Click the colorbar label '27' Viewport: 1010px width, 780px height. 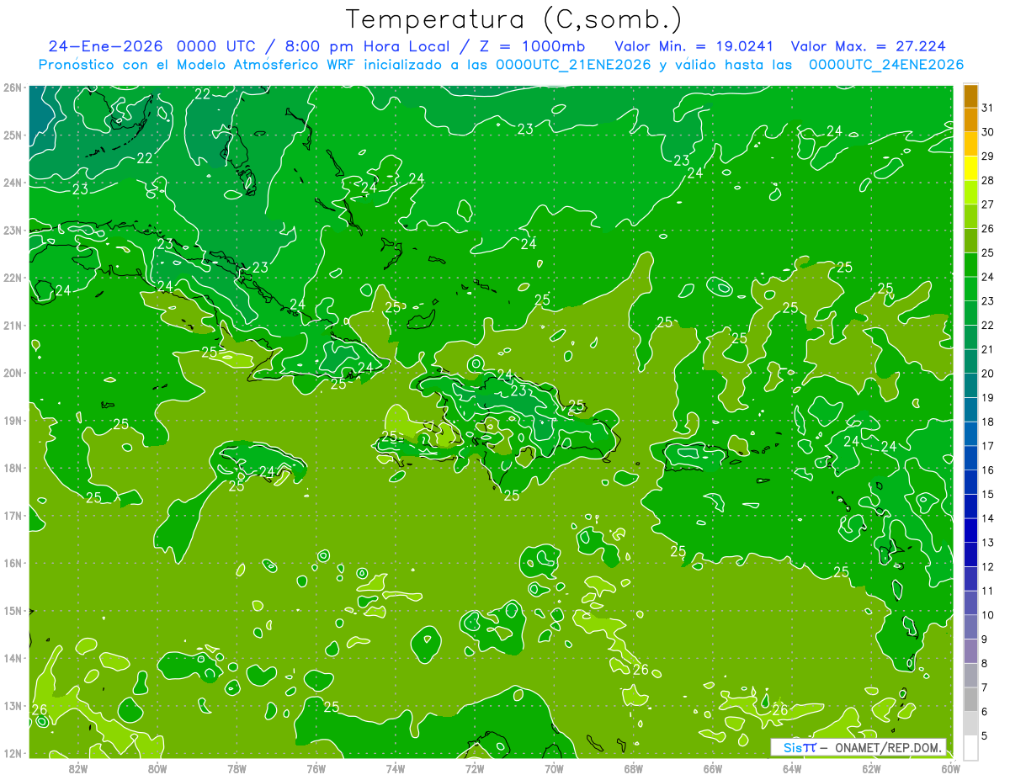coord(987,204)
